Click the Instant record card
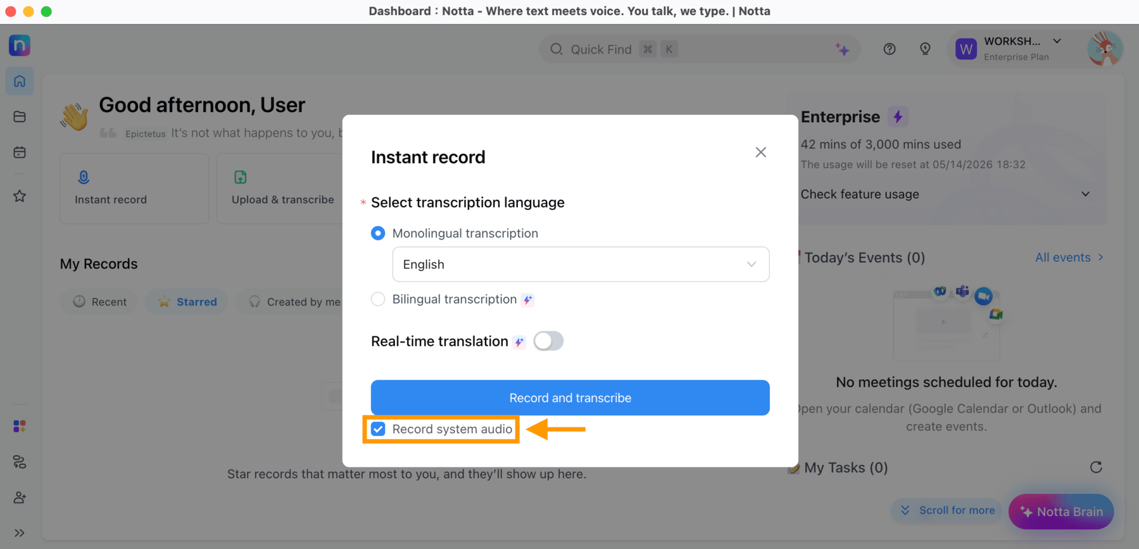Screen dimensions: 1139x549 134,188
